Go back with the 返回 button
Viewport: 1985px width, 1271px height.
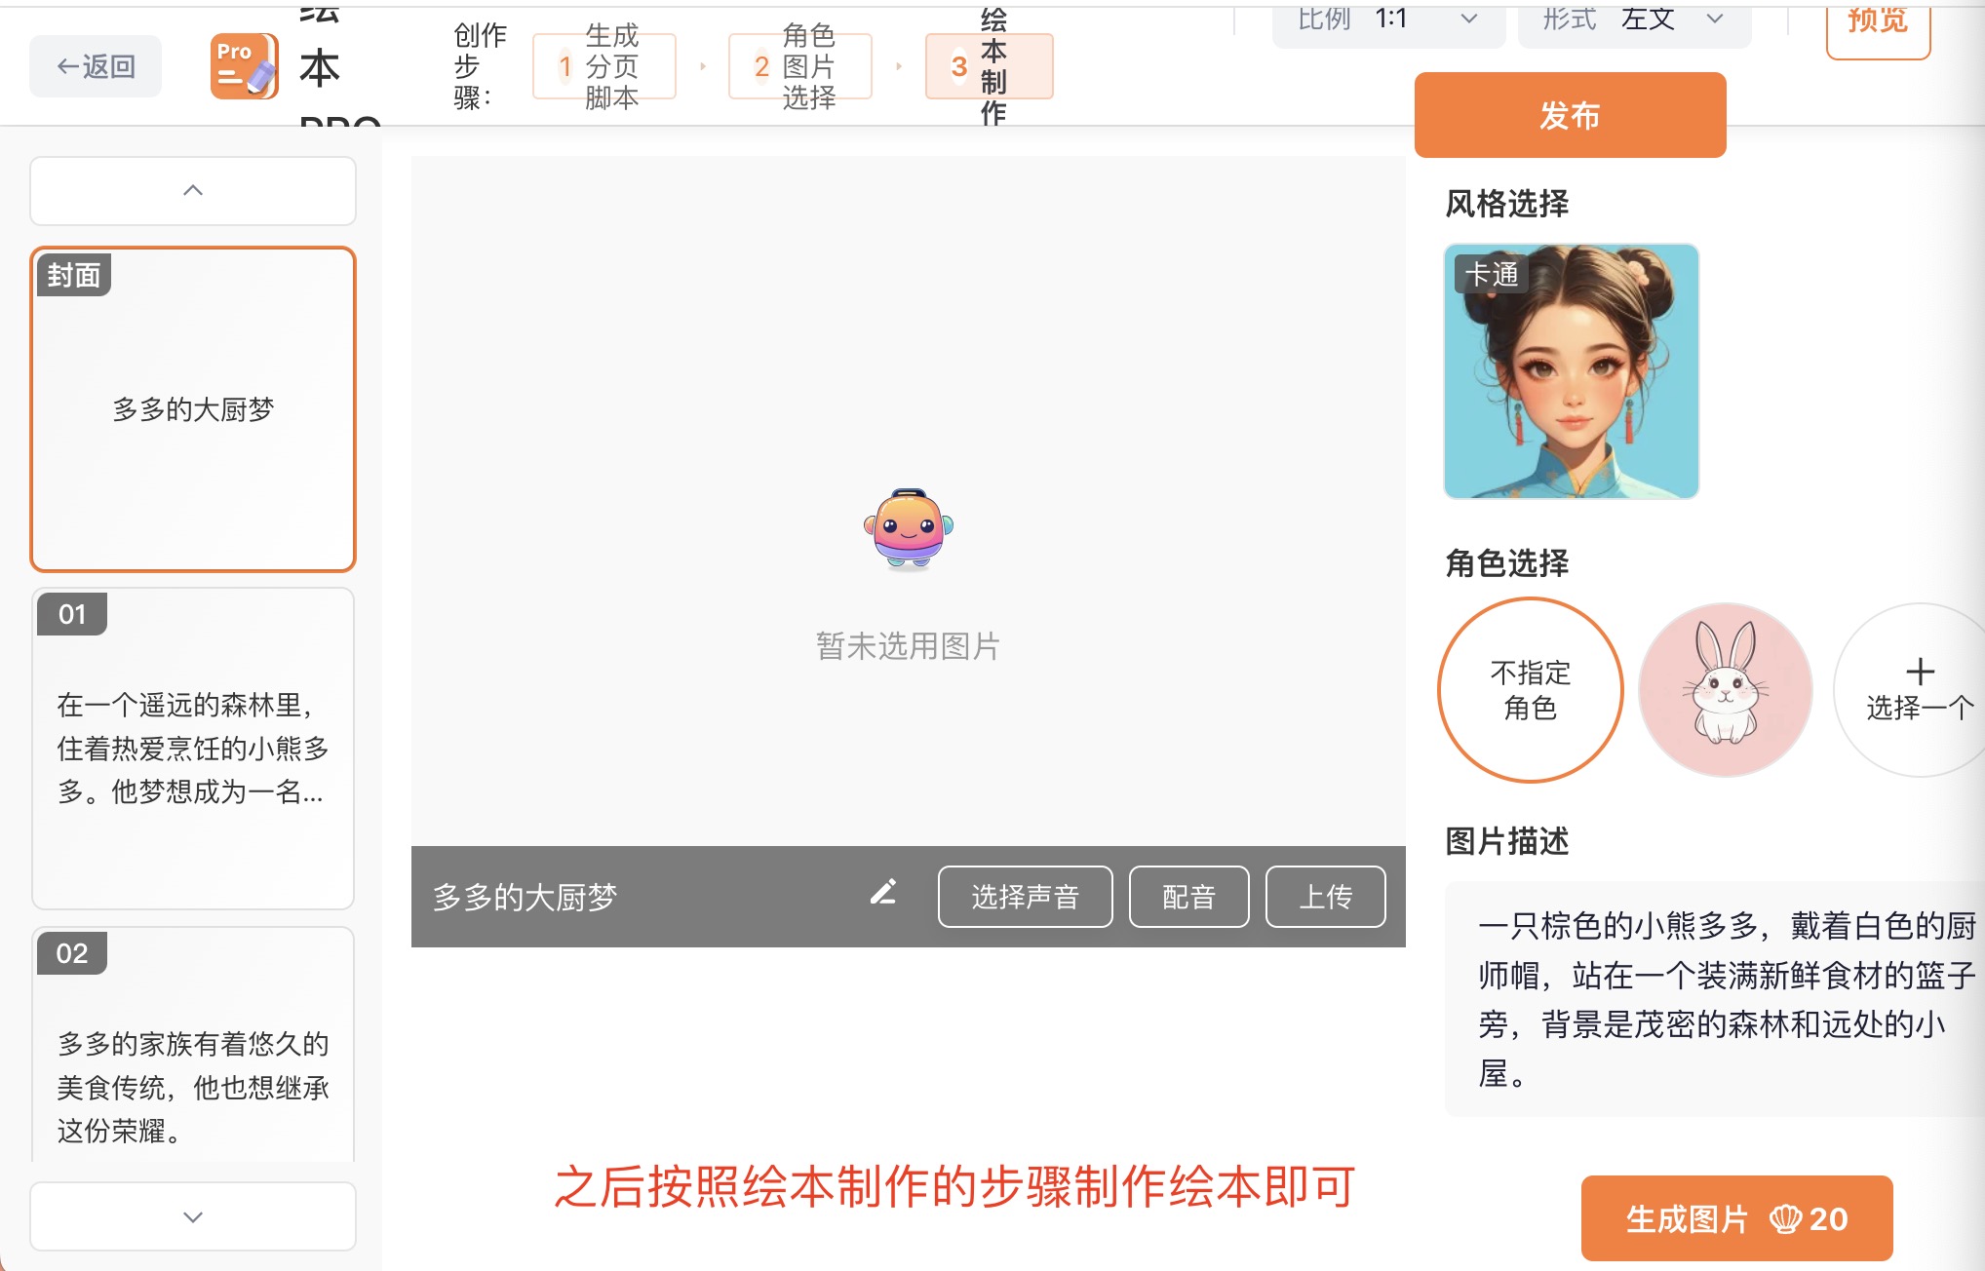click(x=96, y=66)
